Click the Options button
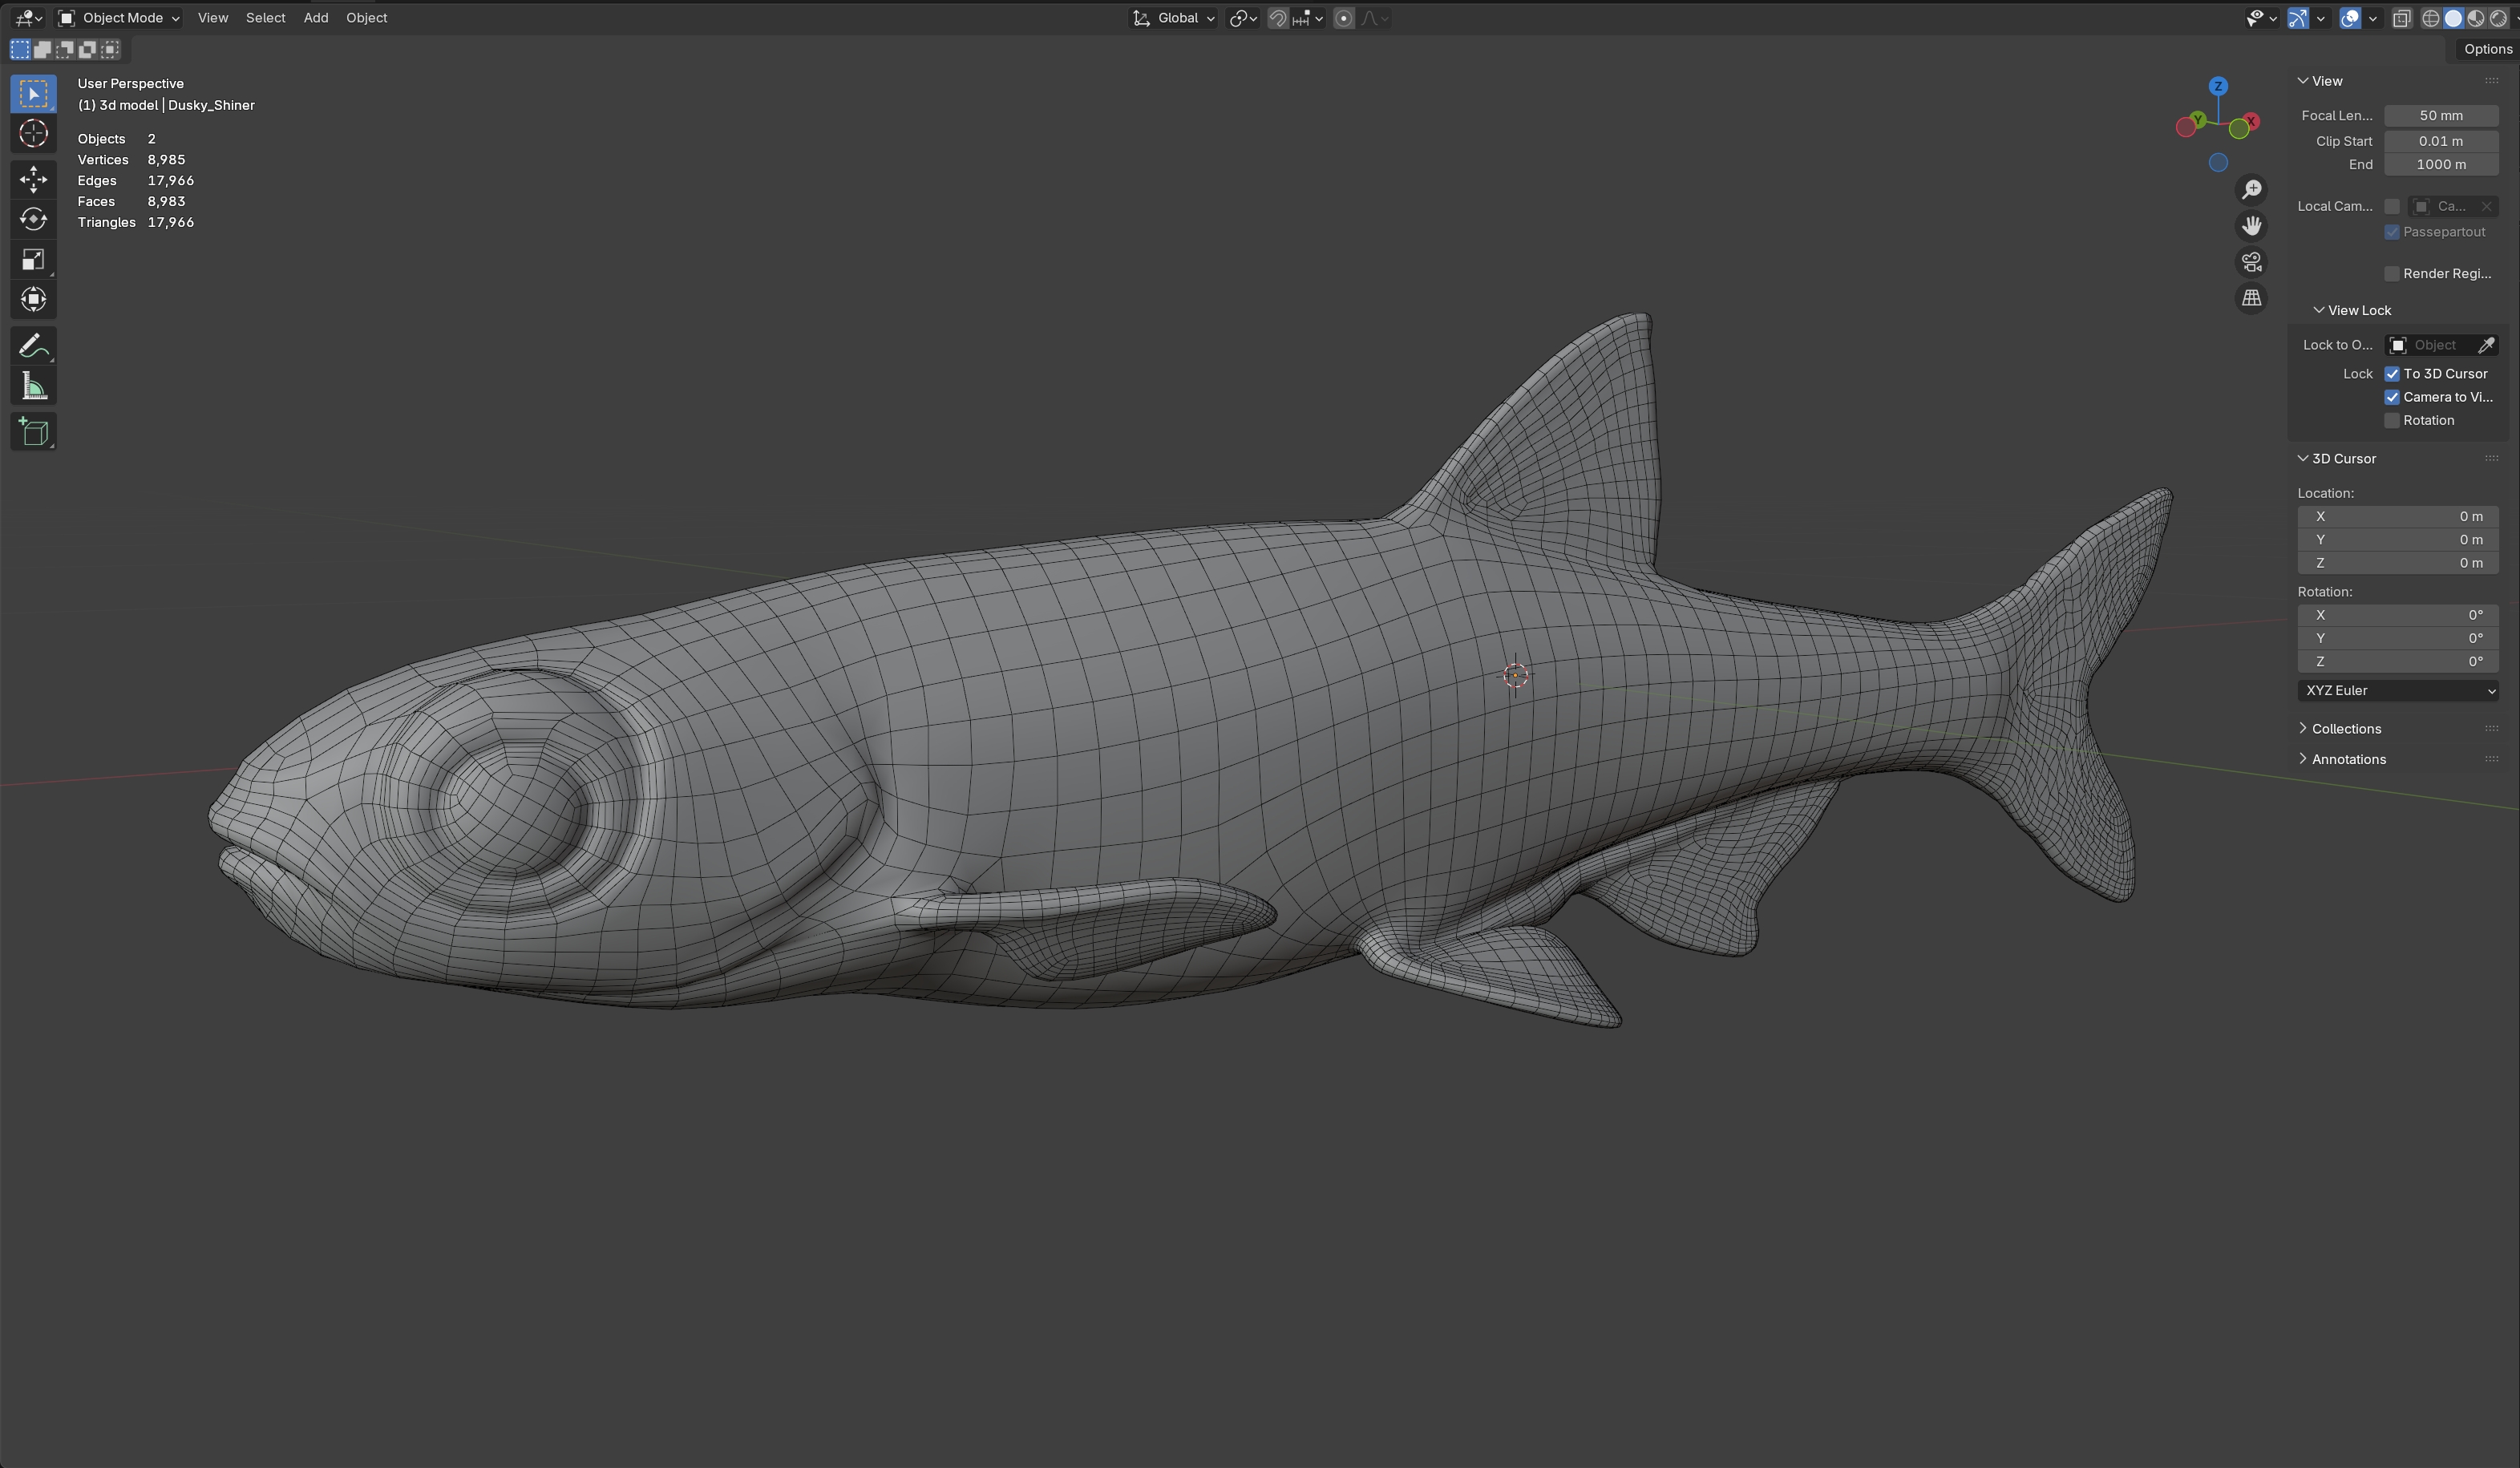 click(2487, 49)
